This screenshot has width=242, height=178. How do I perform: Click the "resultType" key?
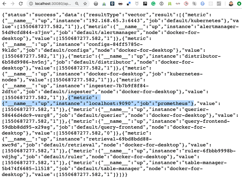[x=104, y=15]
